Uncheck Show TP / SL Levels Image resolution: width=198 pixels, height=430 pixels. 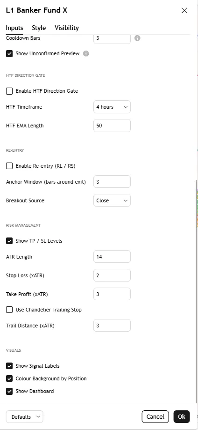(x=9, y=241)
